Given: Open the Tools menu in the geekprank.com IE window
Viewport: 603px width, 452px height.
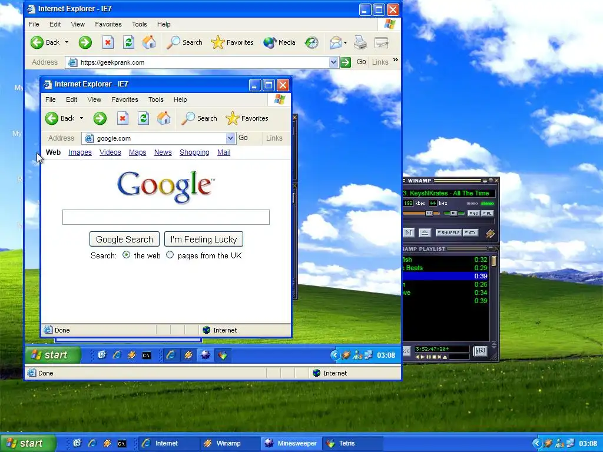Looking at the screenshot, I should (x=139, y=24).
